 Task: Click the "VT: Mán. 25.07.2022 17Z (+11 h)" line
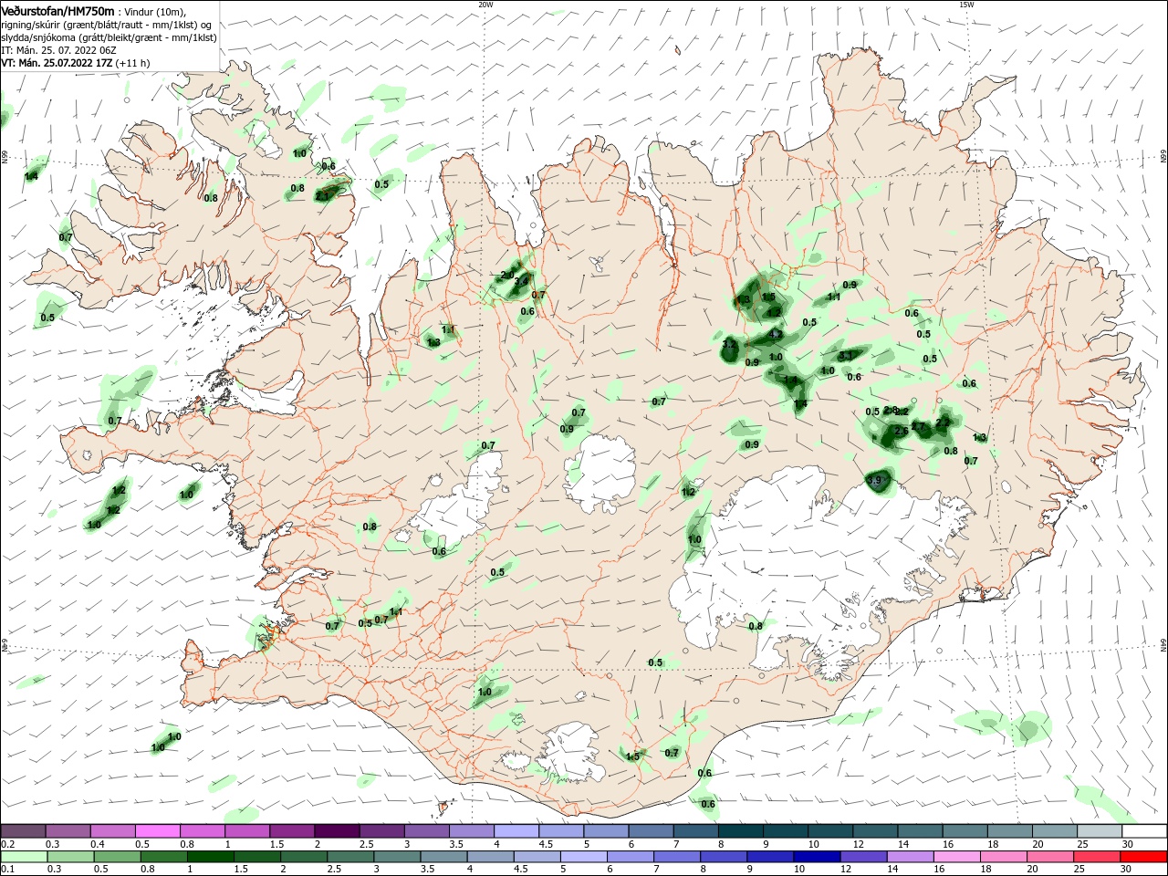click(75, 63)
